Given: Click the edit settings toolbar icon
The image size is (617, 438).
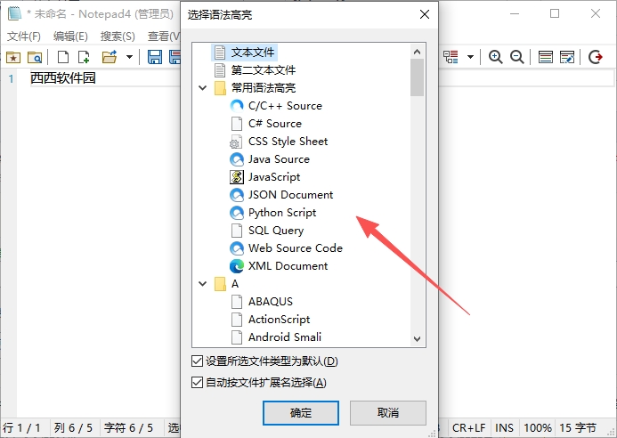Looking at the screenshot, I should (x=567, y=58).
